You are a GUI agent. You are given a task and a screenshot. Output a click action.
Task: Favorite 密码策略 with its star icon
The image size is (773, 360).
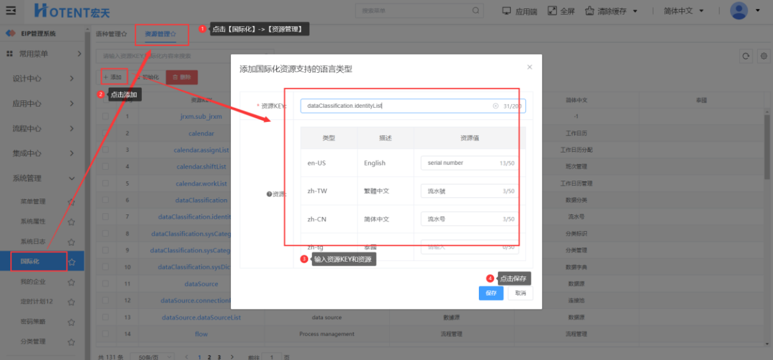72,322
